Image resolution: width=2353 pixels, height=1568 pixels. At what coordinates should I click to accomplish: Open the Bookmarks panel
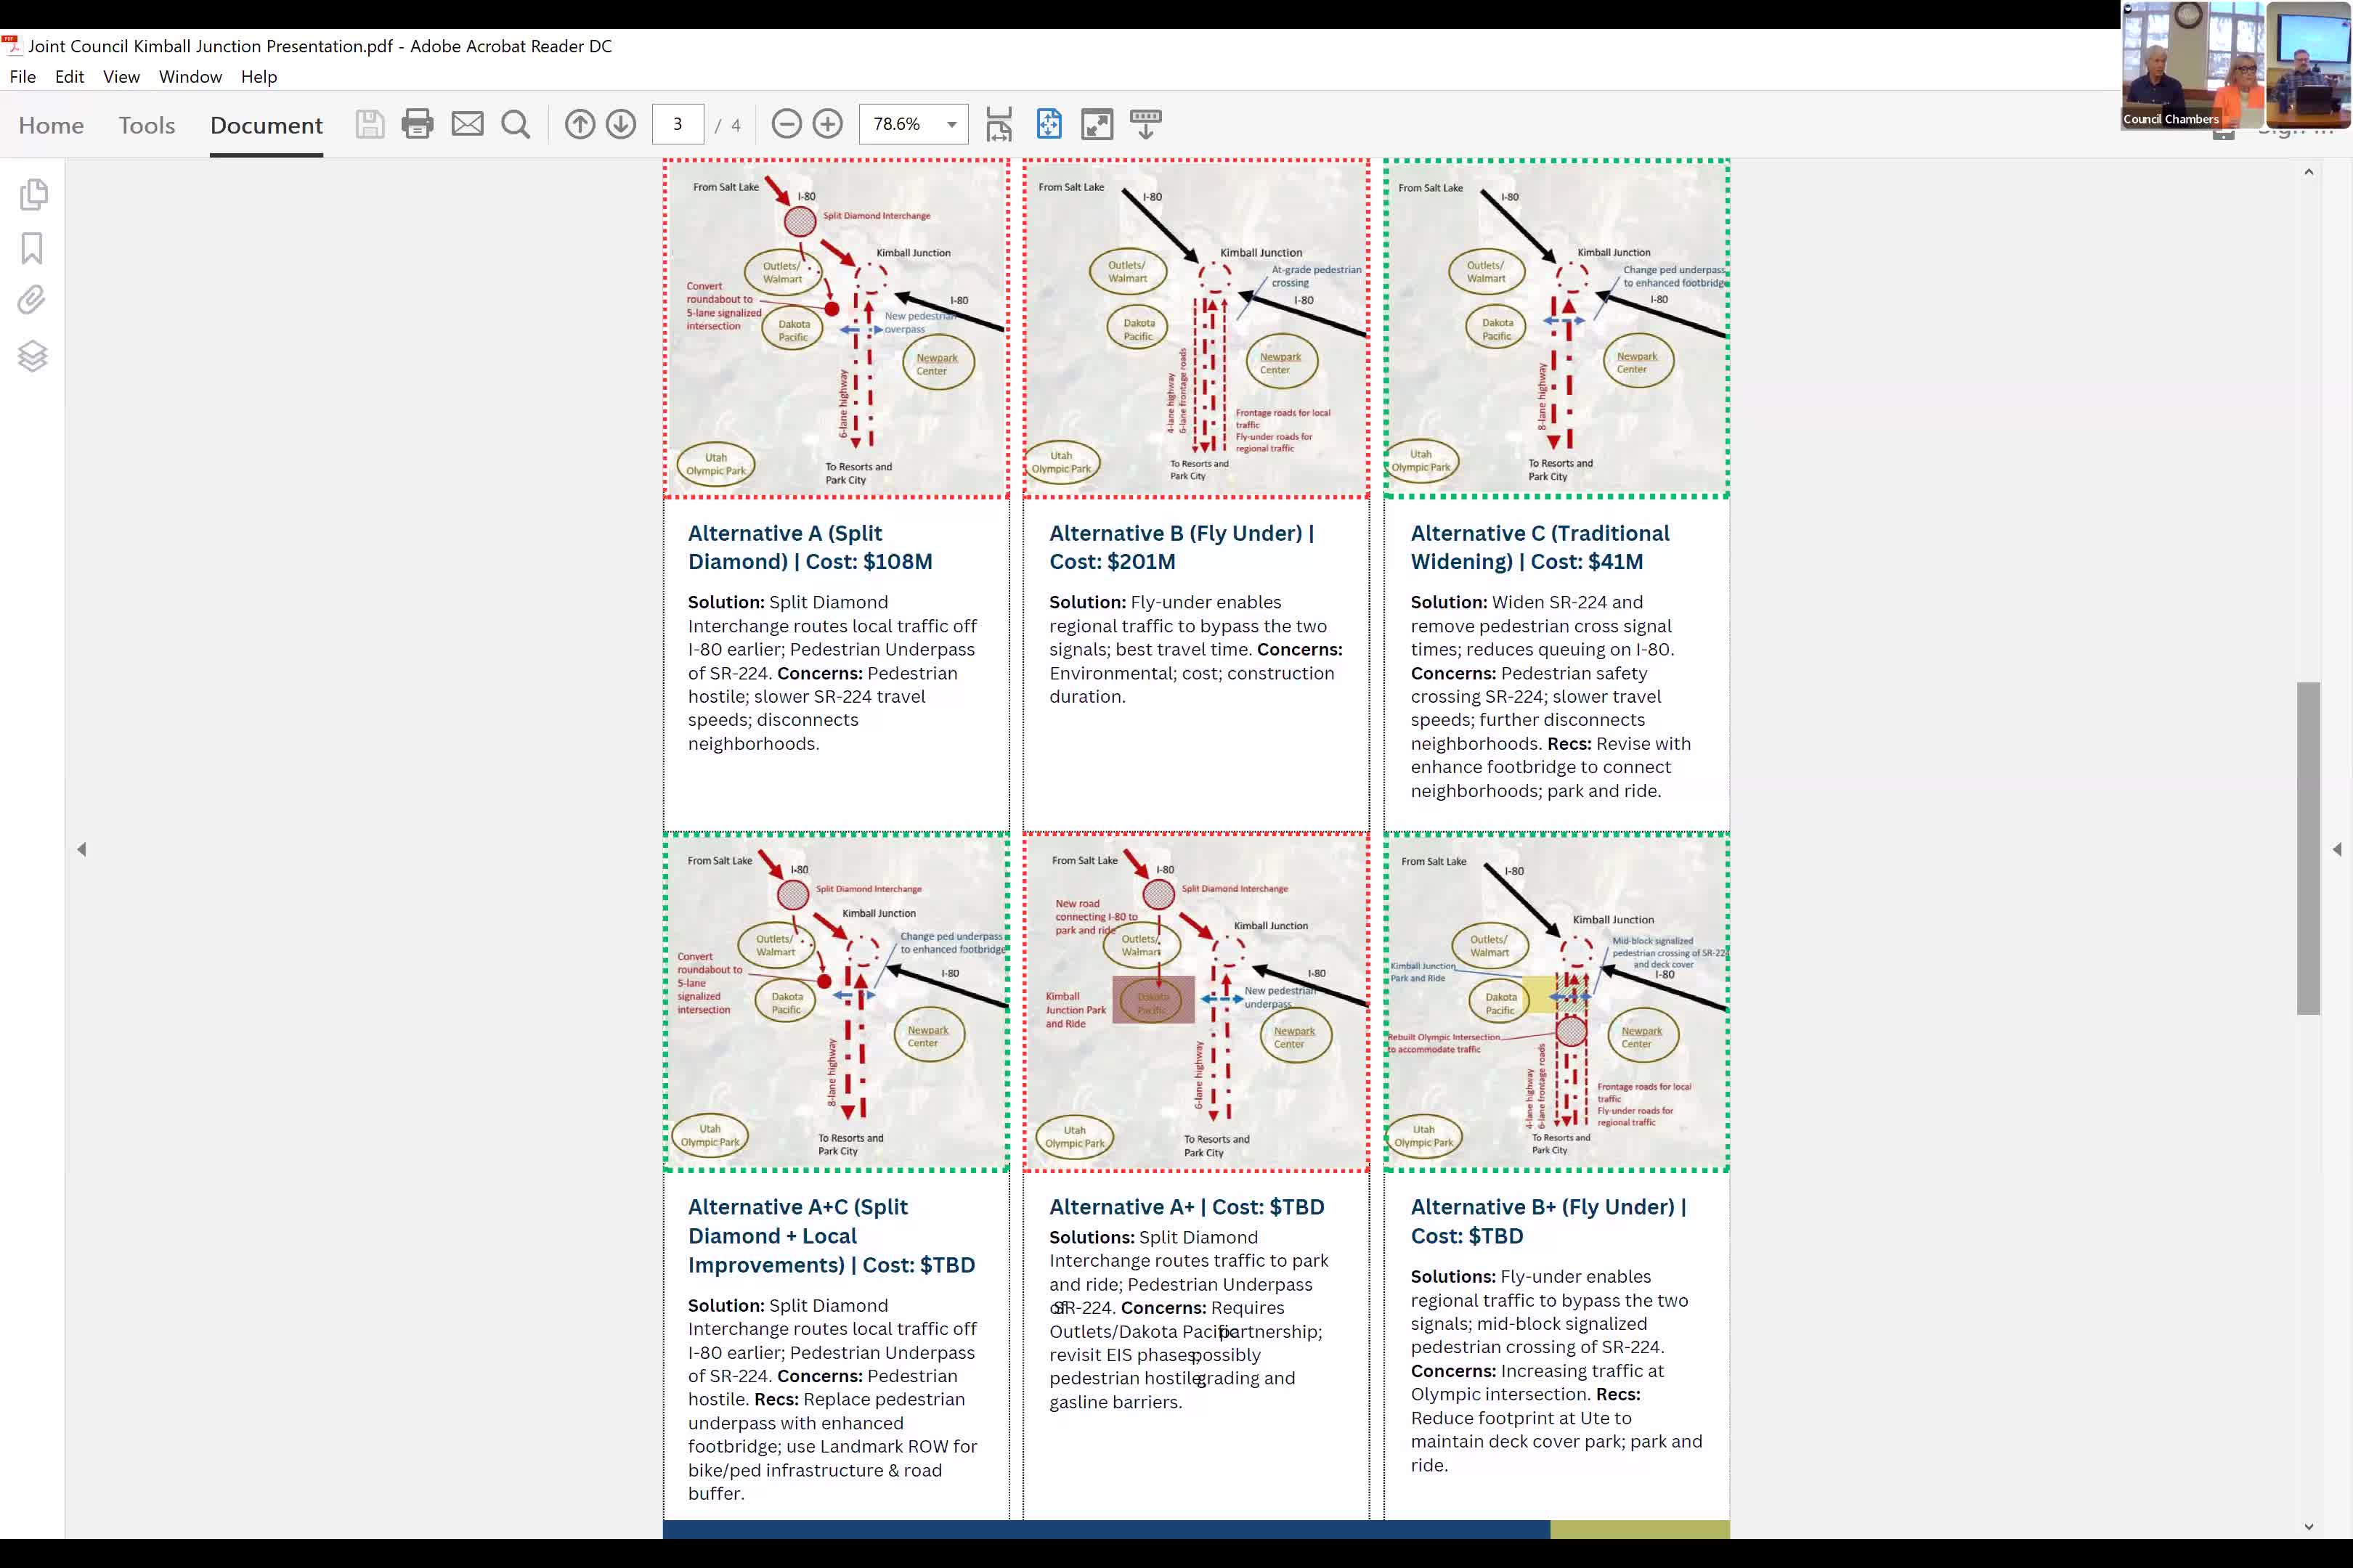(x=34, y=248)
